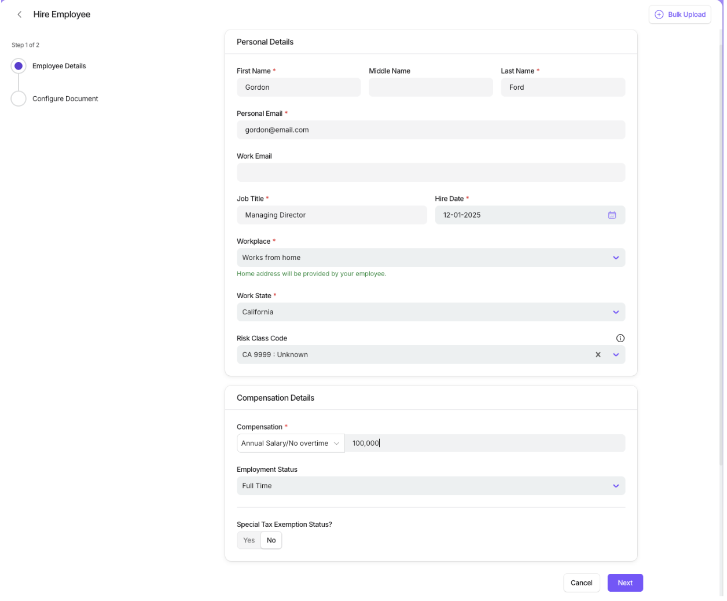This screenshot has height=601, width=727.
Task: Click the Cancel button
Action: (x=581, y=583)
